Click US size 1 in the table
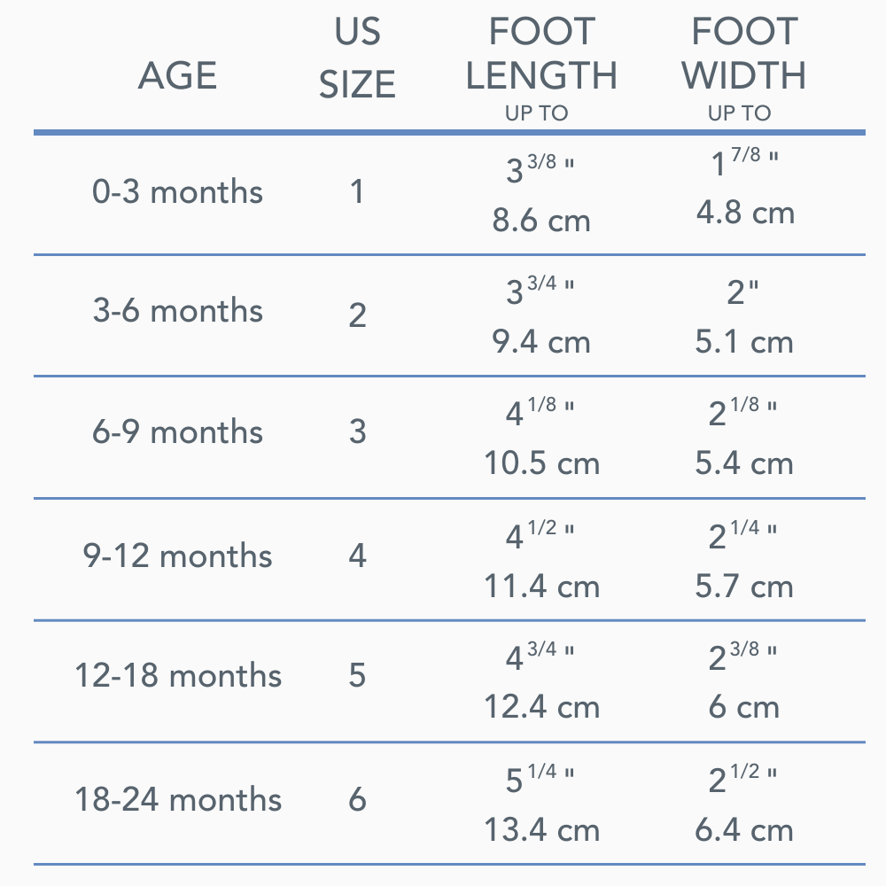 357,192
